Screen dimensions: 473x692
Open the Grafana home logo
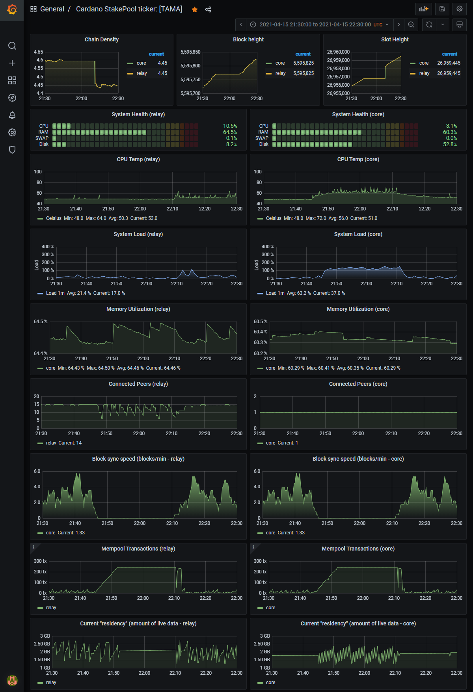click(x=12, y=9)
